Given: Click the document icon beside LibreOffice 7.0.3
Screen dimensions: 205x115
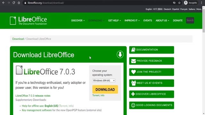Looking at the screenshot, I should [x=19, y=70].
